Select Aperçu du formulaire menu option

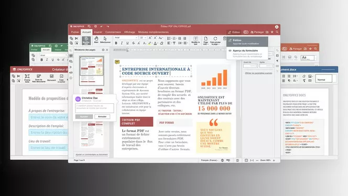247,53
